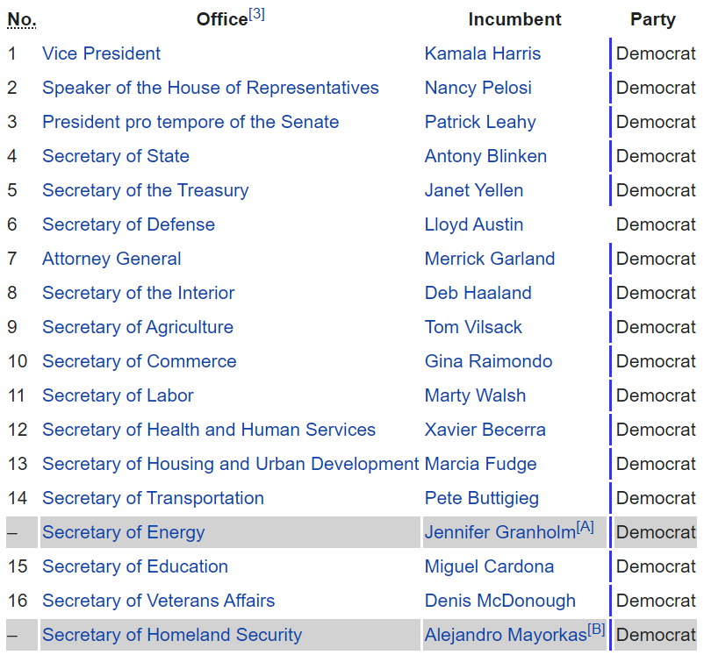
Task: Click the Pete Buttigieg link
Action: (481, 498)
